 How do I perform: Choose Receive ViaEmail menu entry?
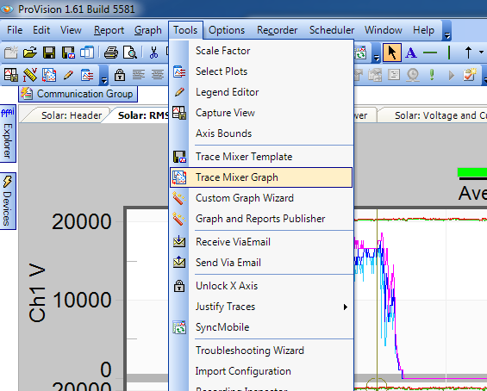261,242
